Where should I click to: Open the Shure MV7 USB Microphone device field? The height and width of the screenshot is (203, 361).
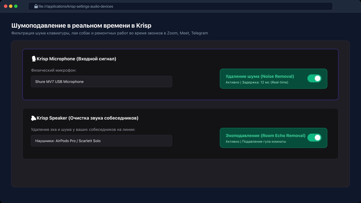102,81
